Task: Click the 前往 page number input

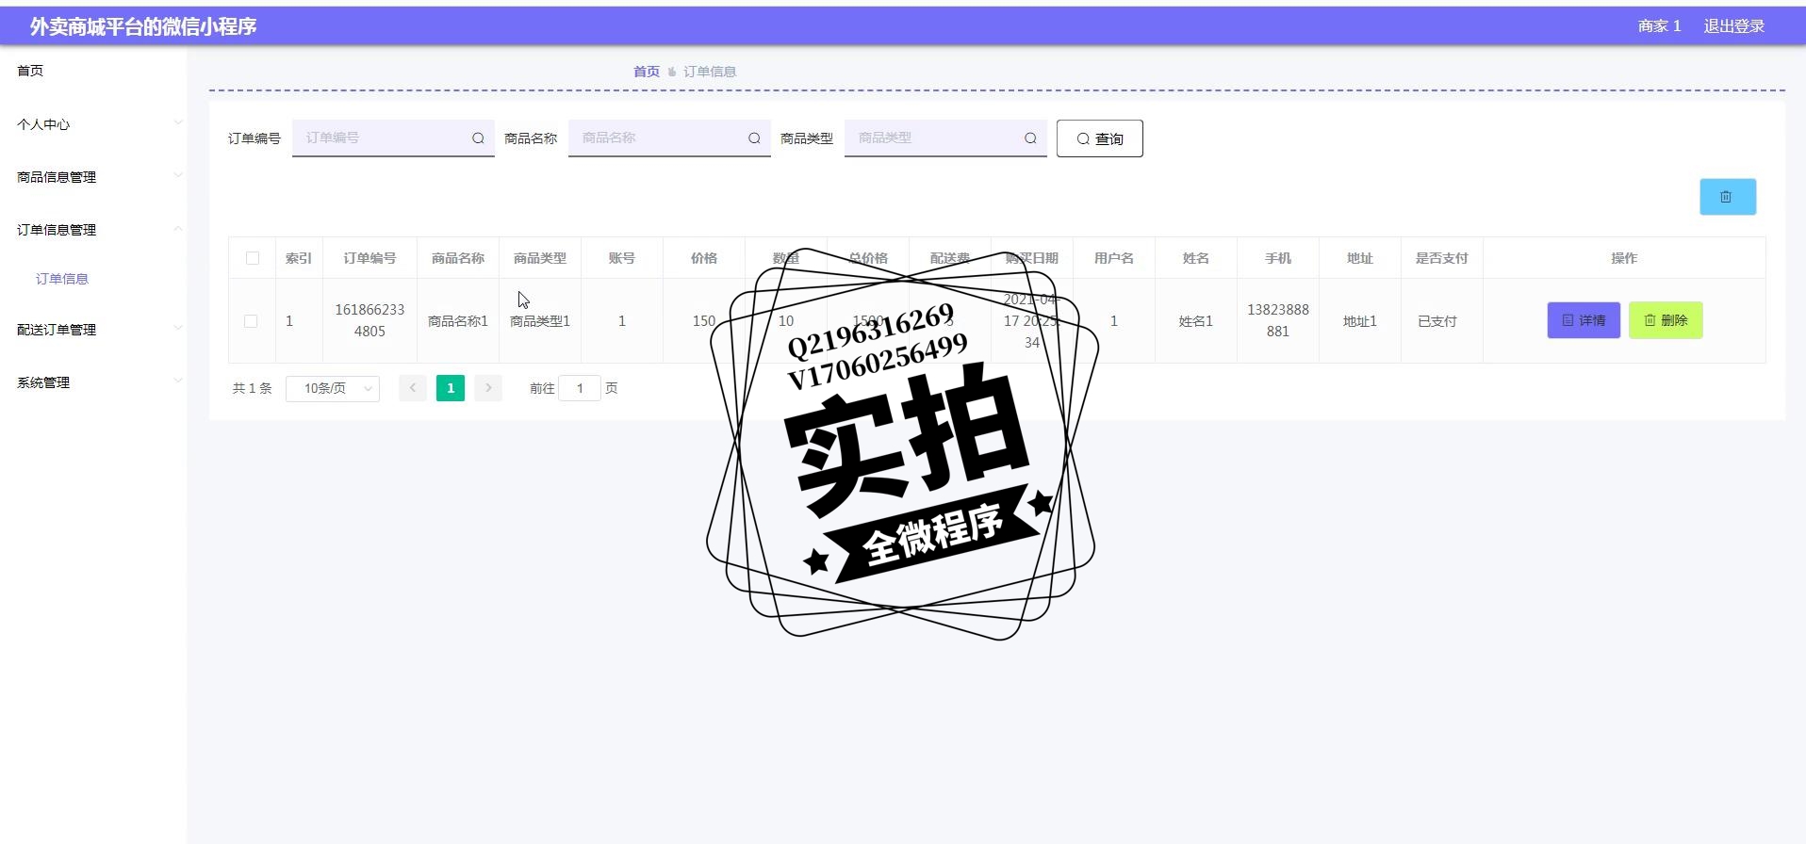Action: (580, 388)
